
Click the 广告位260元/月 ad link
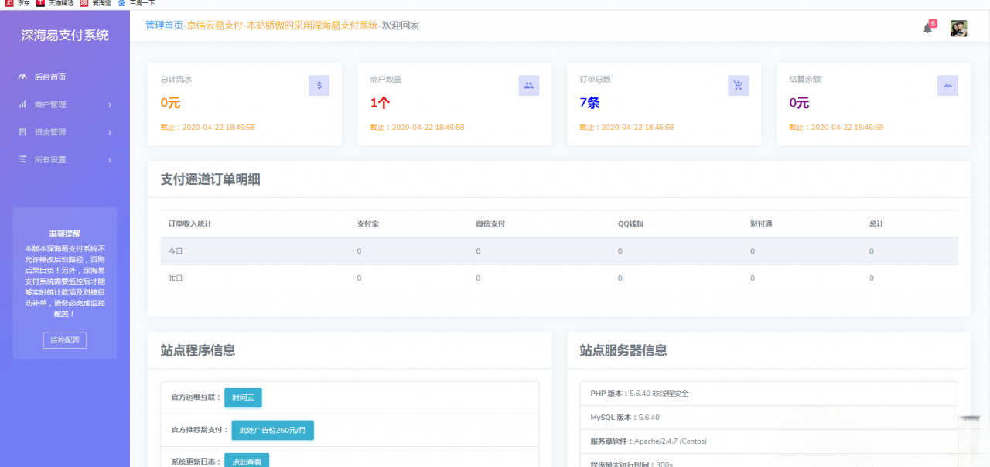click(272, 431)
